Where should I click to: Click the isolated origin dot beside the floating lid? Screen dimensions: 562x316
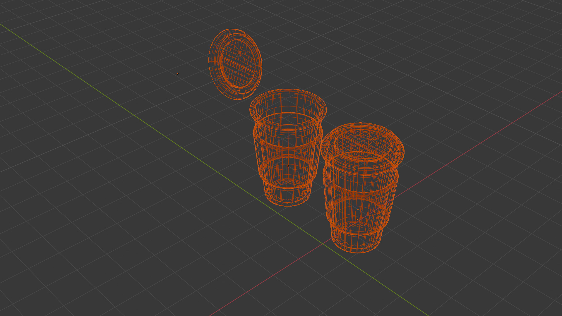178,74
